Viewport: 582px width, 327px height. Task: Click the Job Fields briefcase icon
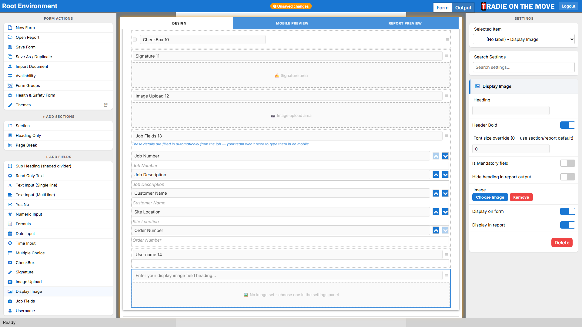10,301
